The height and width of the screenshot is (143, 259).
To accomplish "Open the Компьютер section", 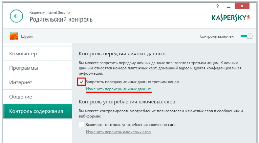I will point(23,54).
